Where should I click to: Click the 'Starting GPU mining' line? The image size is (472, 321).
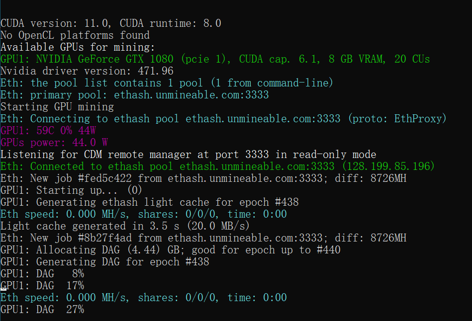click(57, 107)
